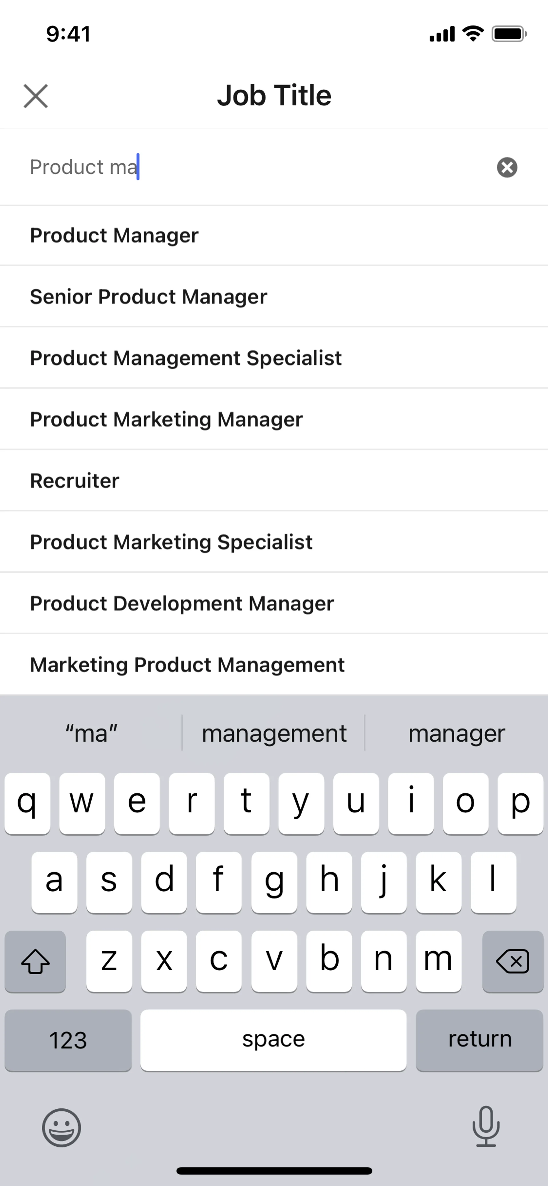Pick Marketing Product Management entry
The height and width of the screenshot is (1186, 548).
coord(187,664)
